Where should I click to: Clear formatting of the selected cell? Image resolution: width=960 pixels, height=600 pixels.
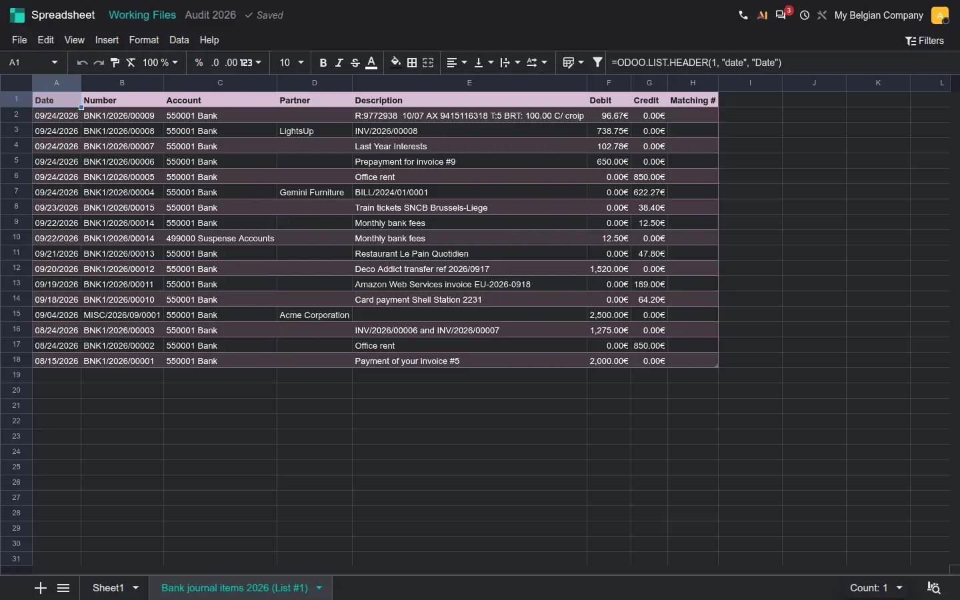pos(131,63)
